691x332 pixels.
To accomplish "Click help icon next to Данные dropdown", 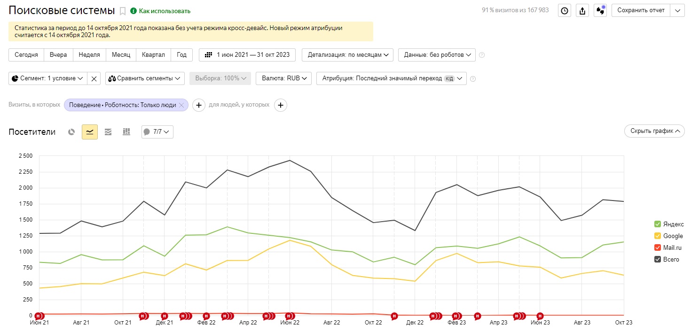I will 481,55.
